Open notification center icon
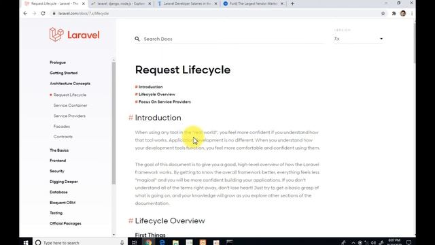The image size is (435, 245). coord(408,242)
